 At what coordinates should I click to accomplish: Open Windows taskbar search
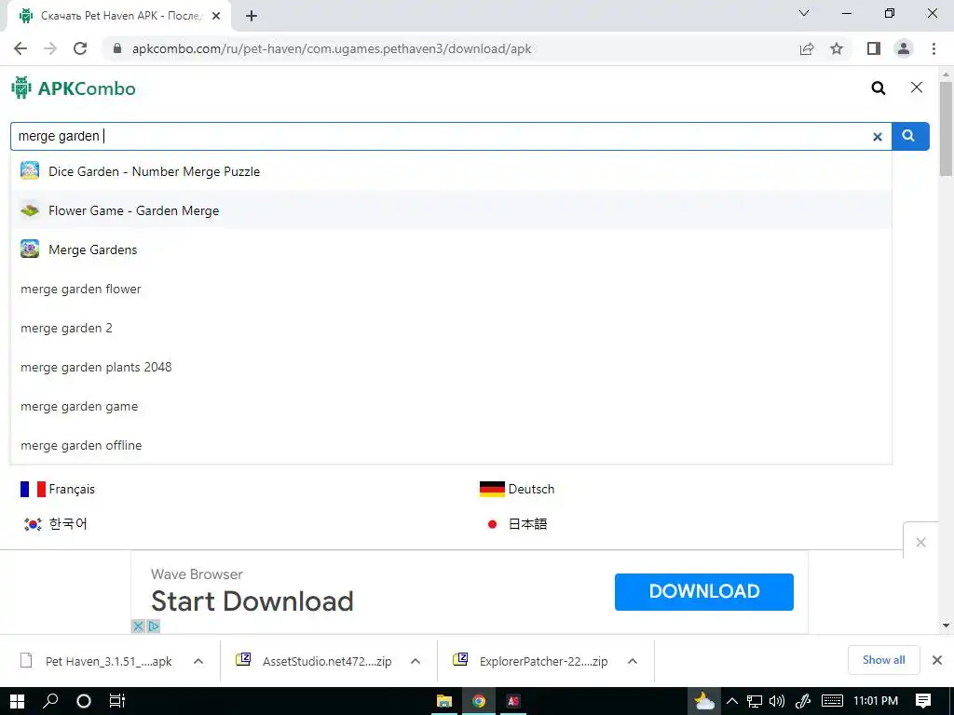coord(50,701)
